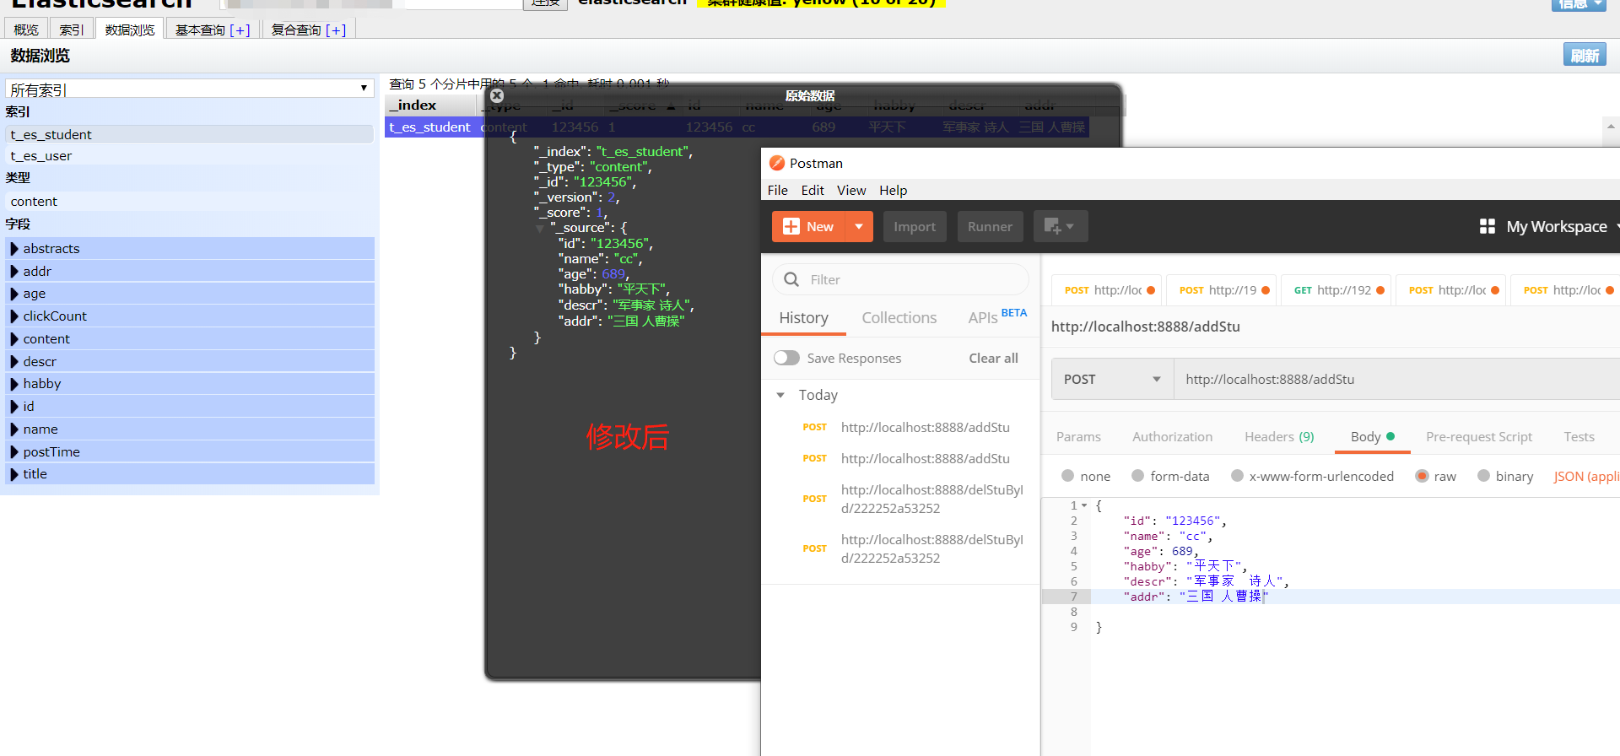
Task: Click the request URL input field
Action: pos(1396,379)
